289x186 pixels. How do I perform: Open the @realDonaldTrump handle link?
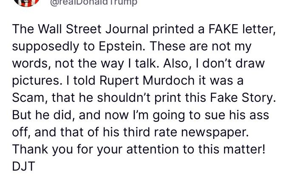click(x=93, y=3)
